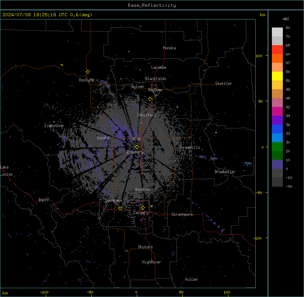Click the Base_Reflectivity title
Viewport: 304px width, 297px height.
click(x=152, y=5)
